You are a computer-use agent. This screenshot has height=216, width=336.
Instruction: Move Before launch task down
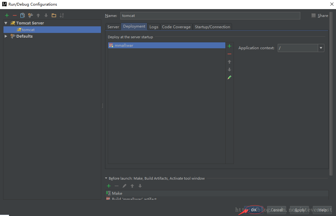[x=140, y=186]
